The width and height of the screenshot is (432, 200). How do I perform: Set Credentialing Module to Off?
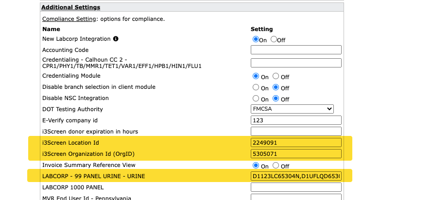click(276, 76)
